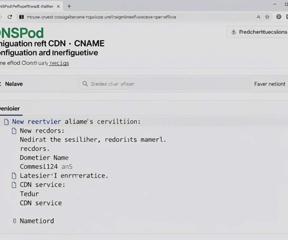
Task: Click the 'Dometier Name' line
Action: pos(44,158)
